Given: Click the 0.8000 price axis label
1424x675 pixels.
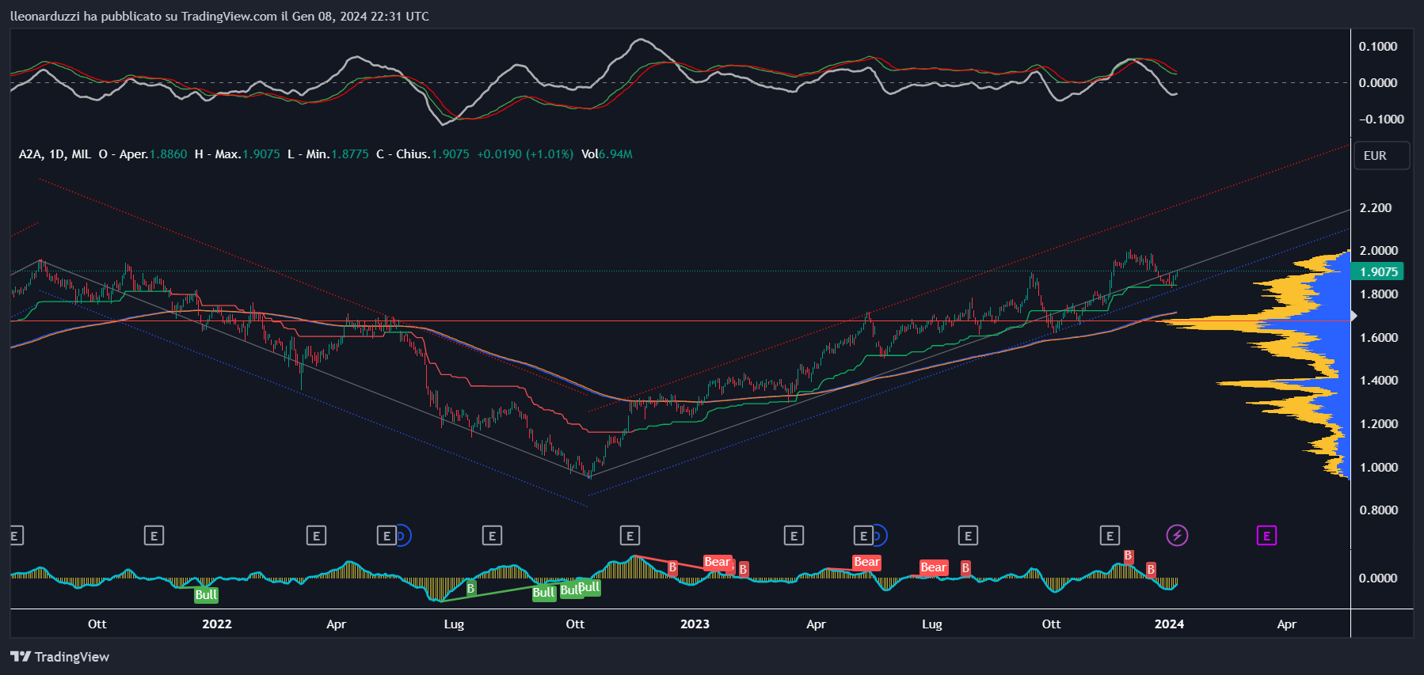Looking at the screenshot, I should 1378,510.
